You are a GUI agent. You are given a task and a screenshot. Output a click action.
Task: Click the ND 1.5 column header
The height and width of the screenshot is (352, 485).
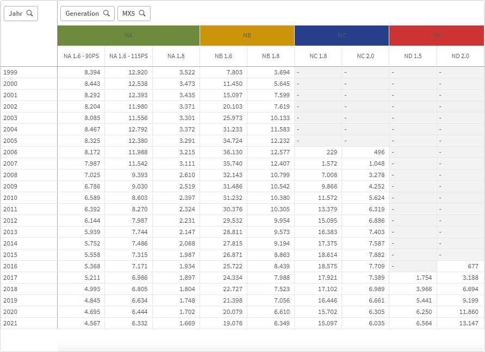(x=413, y=56)
